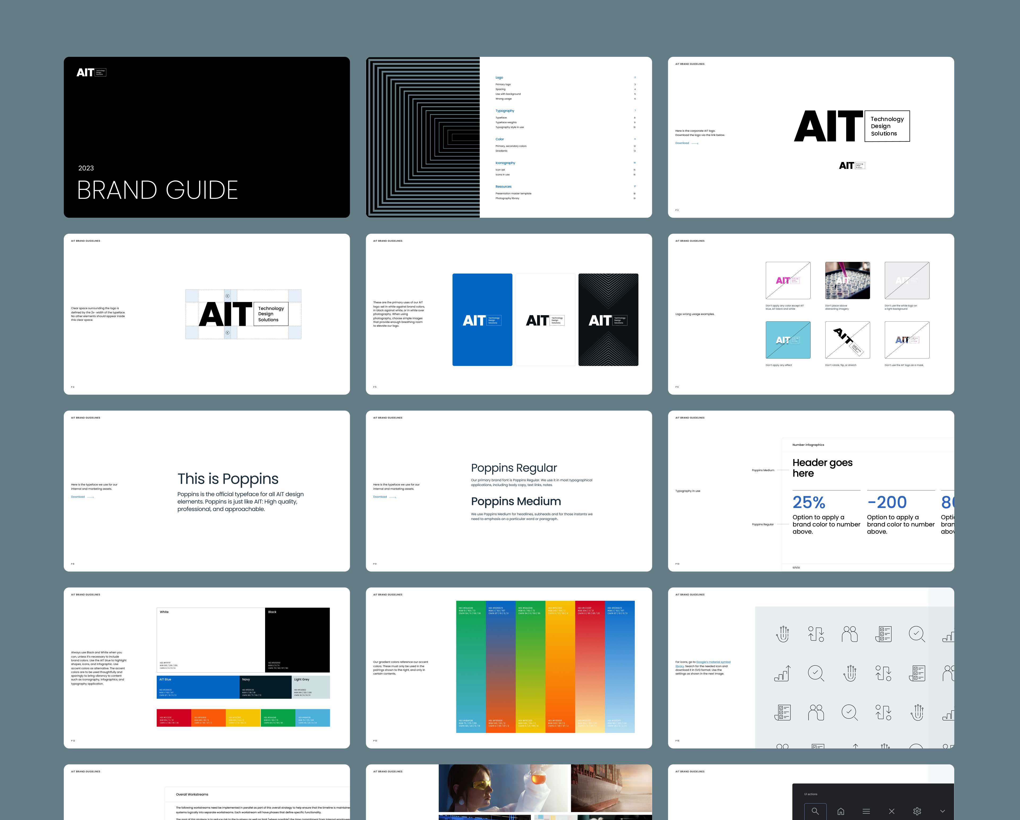The width and height of the screenshot is (1020, 820).
Task: Select the swap arrows icon in second icon row
Action: tap(883, 673)
